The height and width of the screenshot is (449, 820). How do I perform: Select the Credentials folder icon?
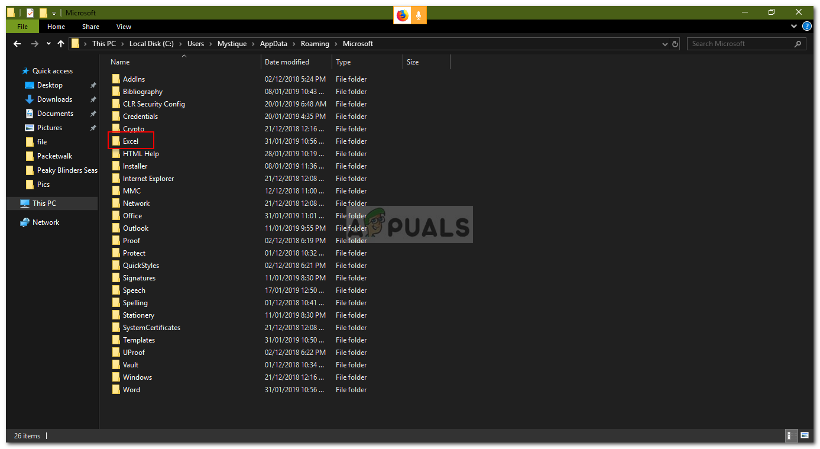point(116,117)
